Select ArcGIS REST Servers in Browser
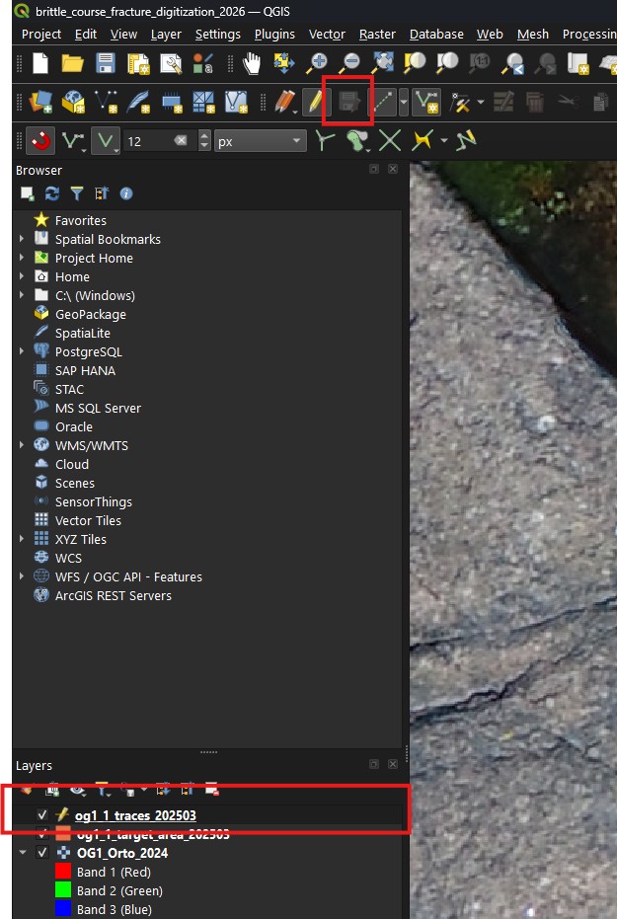This screenshot has height=919, width=617. pos(114,595)
